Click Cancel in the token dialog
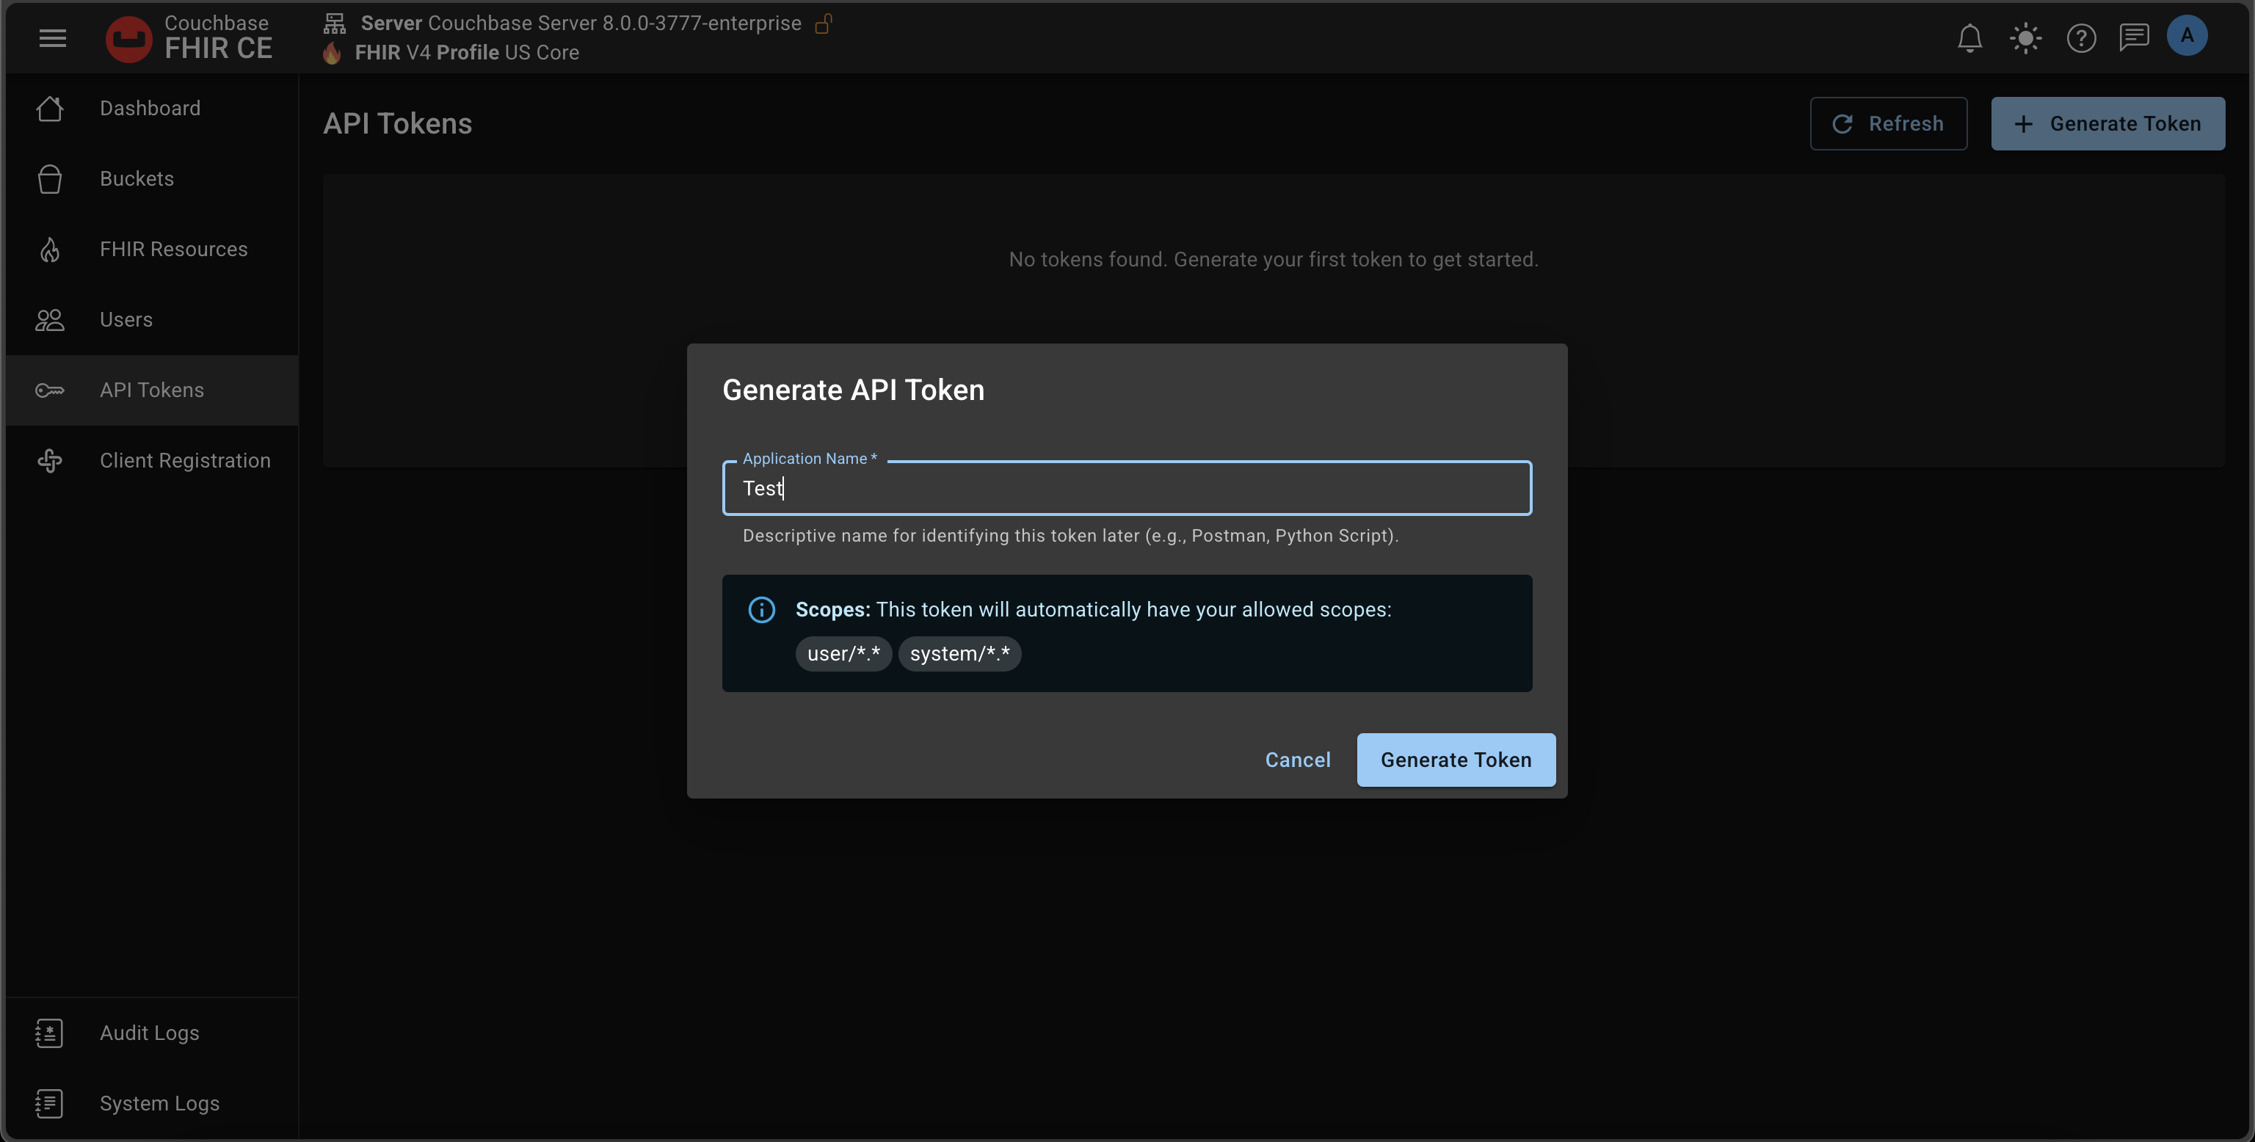 click(x=1297, y=760)
